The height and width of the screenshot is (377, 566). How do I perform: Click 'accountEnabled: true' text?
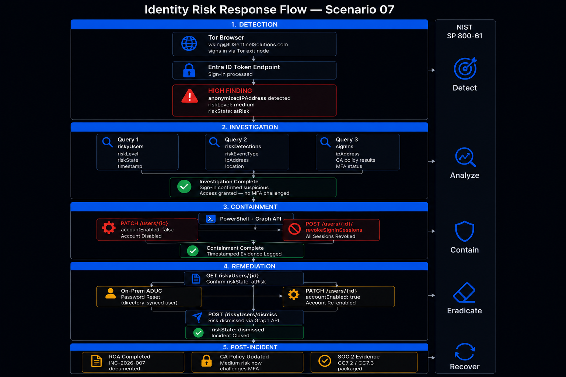point(333,297)
